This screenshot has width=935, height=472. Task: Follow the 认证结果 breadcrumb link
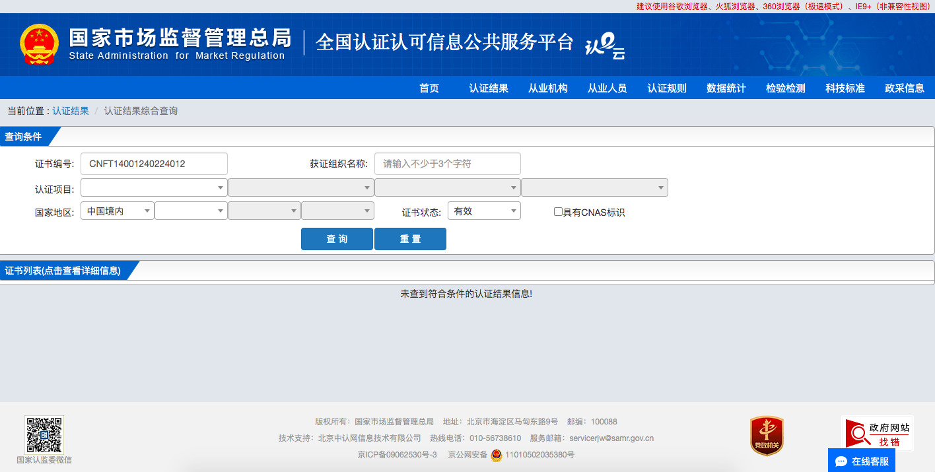71,111
